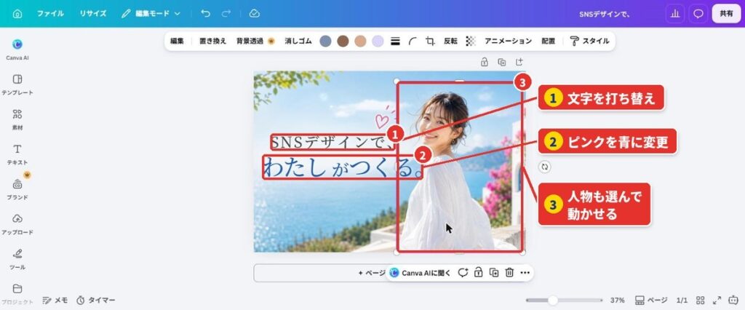Add page icon above canvas

[519, 62]
